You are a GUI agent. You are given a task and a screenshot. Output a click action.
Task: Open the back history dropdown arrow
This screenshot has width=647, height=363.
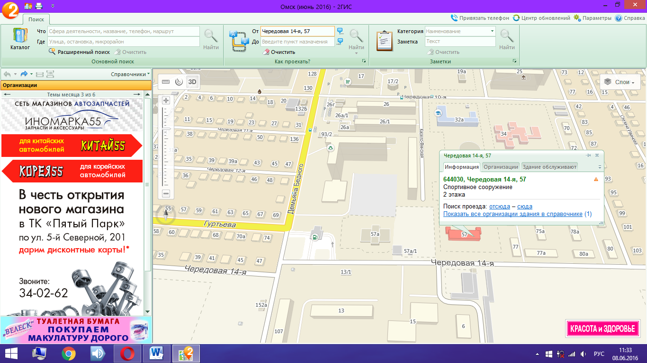click(15, 74)
